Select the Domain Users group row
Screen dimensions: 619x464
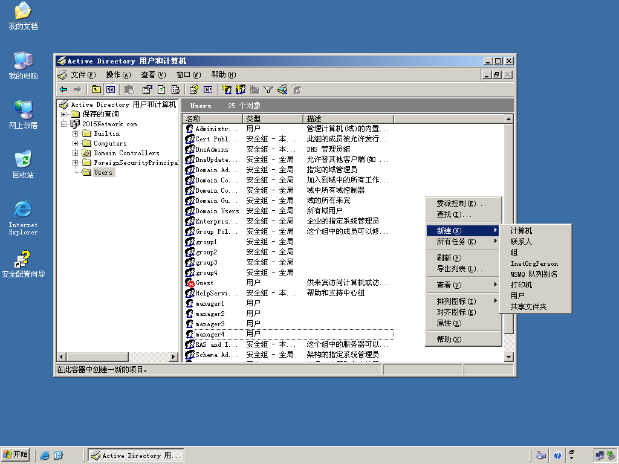290,211
